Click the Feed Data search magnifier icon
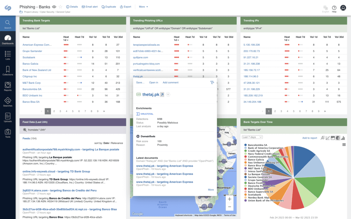This screenshot has width=351, height=219. [25, 130]
